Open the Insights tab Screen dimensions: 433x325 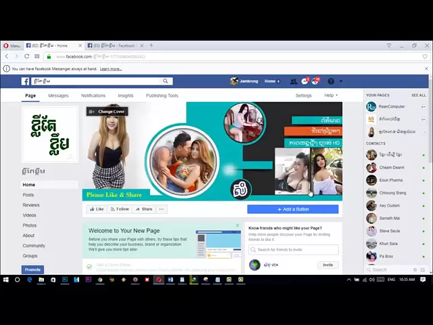coord(126,95)
